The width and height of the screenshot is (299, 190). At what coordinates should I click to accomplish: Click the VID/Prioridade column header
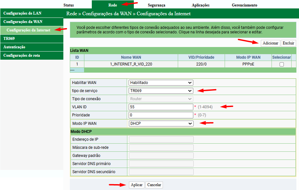201,57
